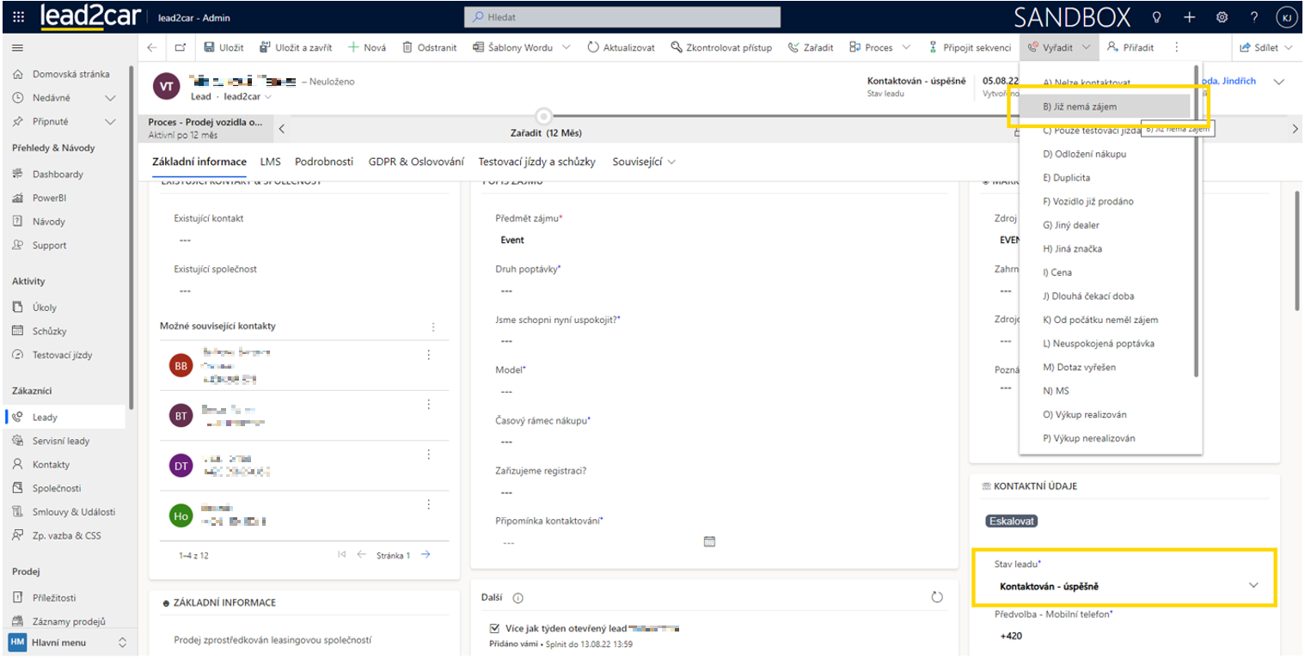
Task: Toggle the hamburger navigation menu
Action: 17,48
